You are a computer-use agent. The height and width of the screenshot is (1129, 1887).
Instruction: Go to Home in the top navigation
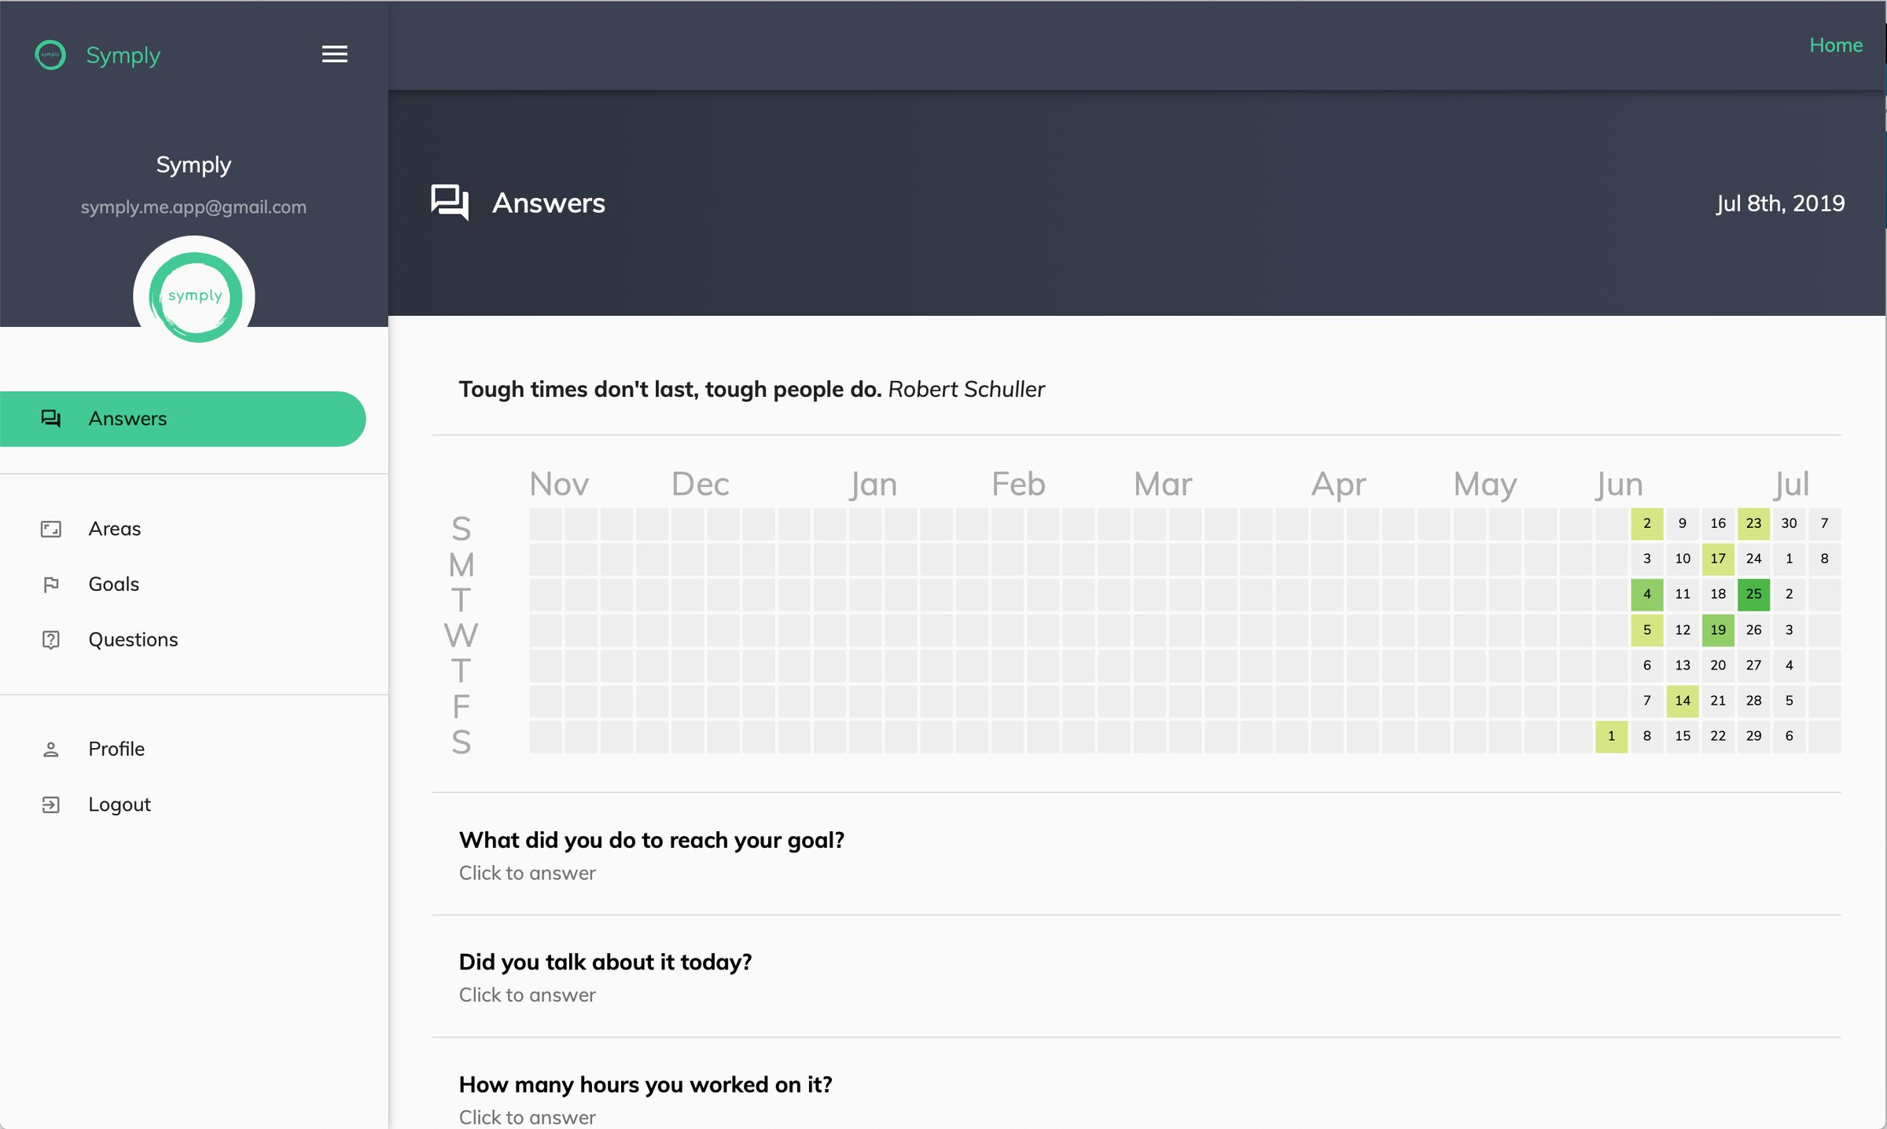coord(1835,45)
